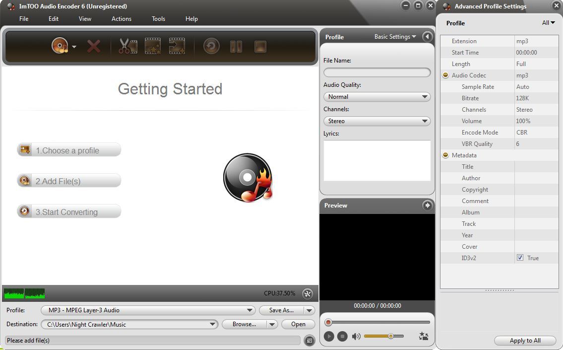The width and height of the screenshot is (563, 350).
Task: Click the Lyrics text area
Action: 377,161
